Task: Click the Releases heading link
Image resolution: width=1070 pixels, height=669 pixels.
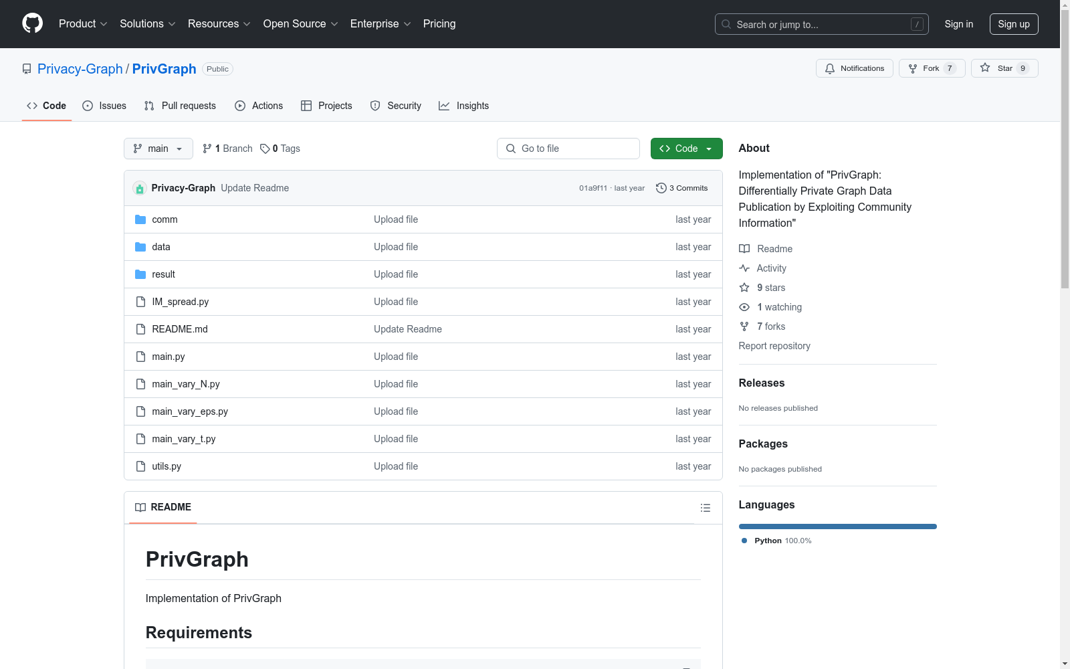Action: pyautogui.click(x=762, y=383)
